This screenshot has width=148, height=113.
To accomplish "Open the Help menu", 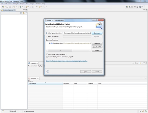I will [44, 4].
